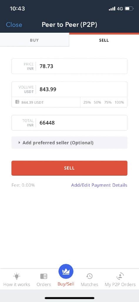Select the 25% volume option
139x302 pixels.
(87, 102)
